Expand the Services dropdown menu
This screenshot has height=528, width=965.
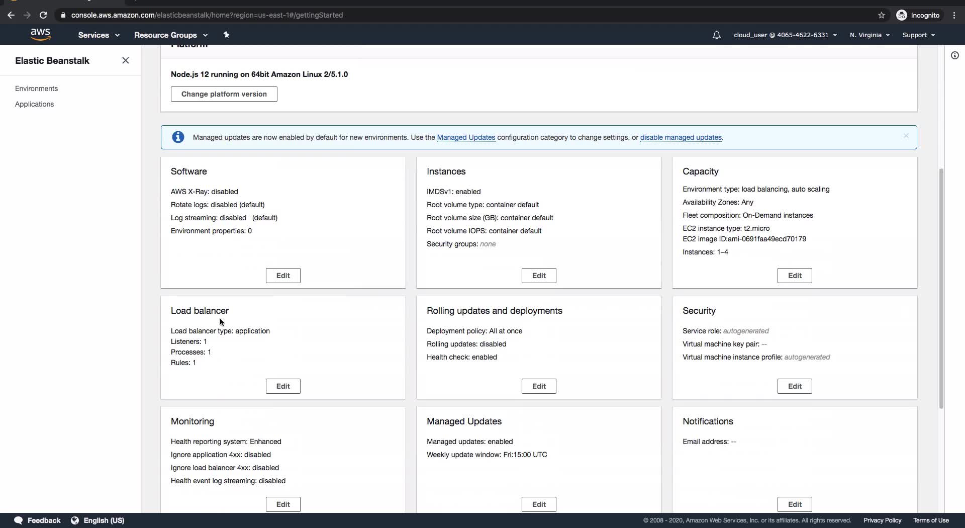pos(99,35)
